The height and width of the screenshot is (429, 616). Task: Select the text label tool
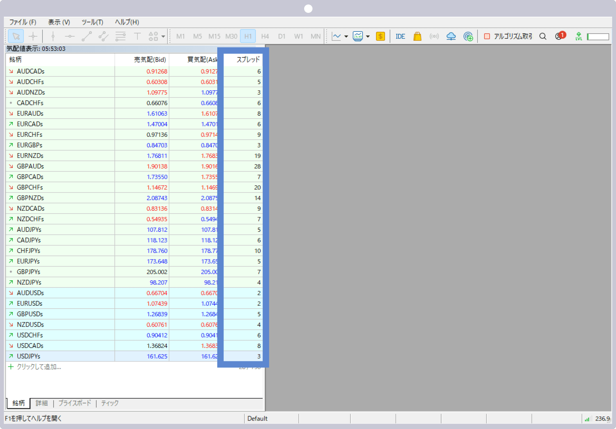tap(137, 36)
